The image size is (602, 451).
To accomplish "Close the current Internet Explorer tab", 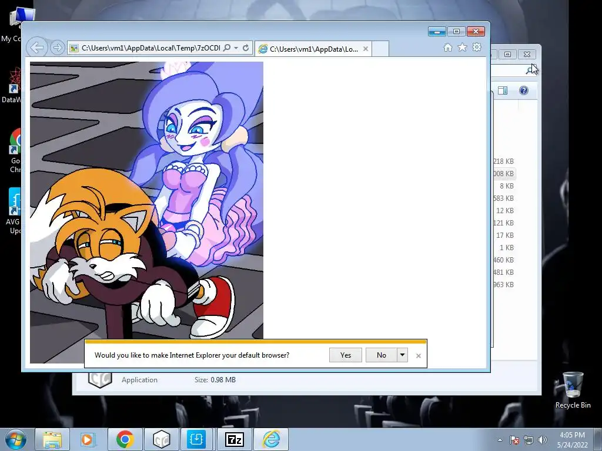I will click(x=366, y=49).
